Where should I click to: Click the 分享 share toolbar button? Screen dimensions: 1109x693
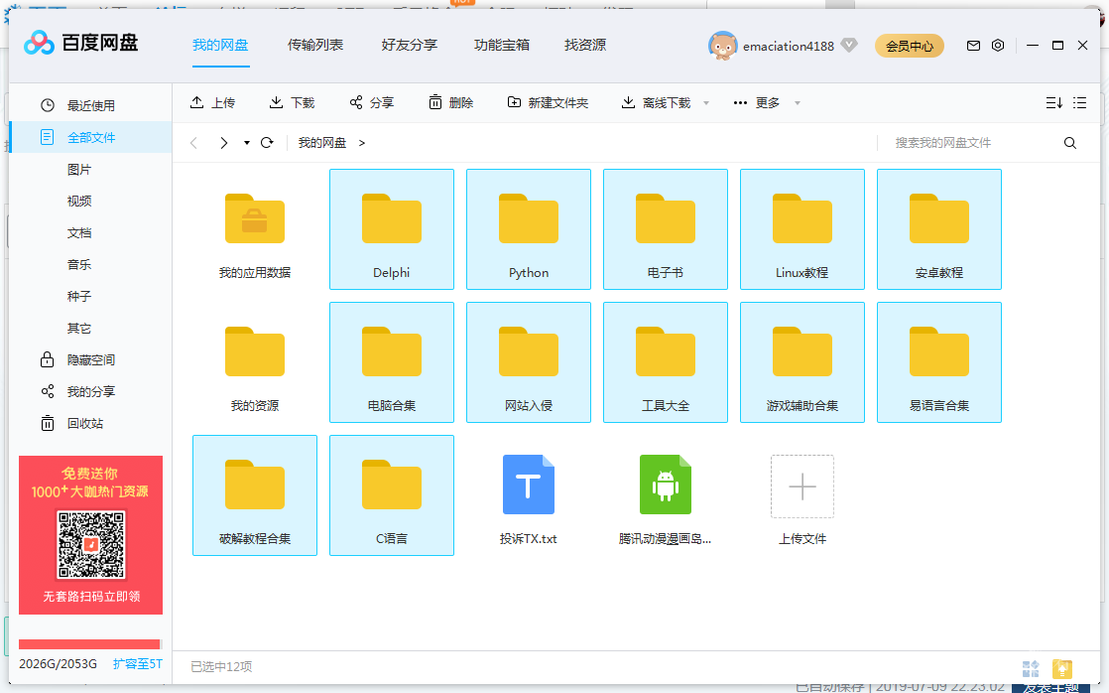[371, 102]
